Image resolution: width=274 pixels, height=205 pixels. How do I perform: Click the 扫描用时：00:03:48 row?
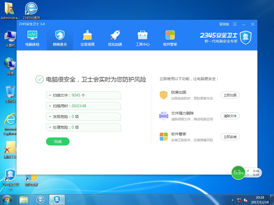pyautogui.click(x=83, y=106)
